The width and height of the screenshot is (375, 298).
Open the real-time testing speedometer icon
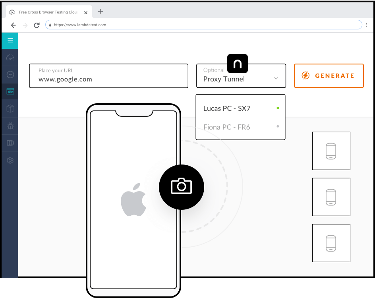click(x=10, y=58)
